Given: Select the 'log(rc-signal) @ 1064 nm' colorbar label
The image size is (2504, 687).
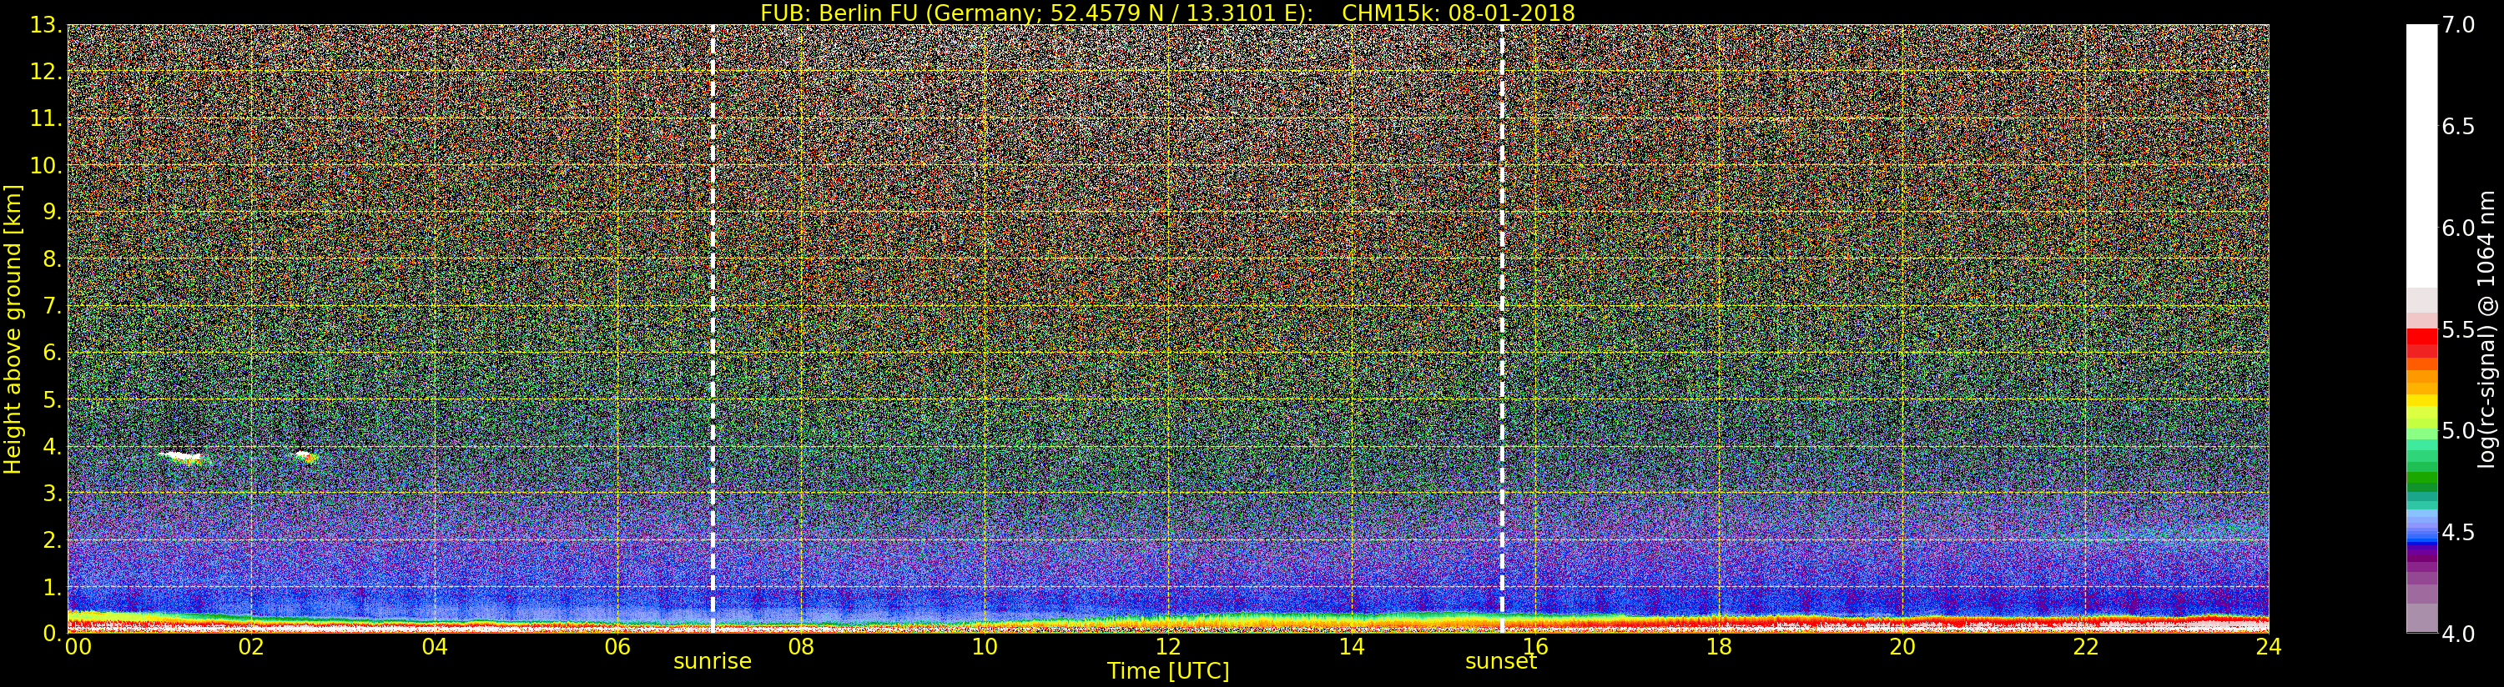Looking at the screenshot, I should pos(2488,329).
